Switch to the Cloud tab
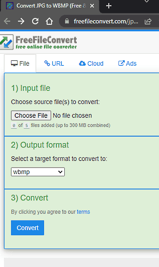Image resolution: width=159 pixels, height=267 pixels. (91, 64)
